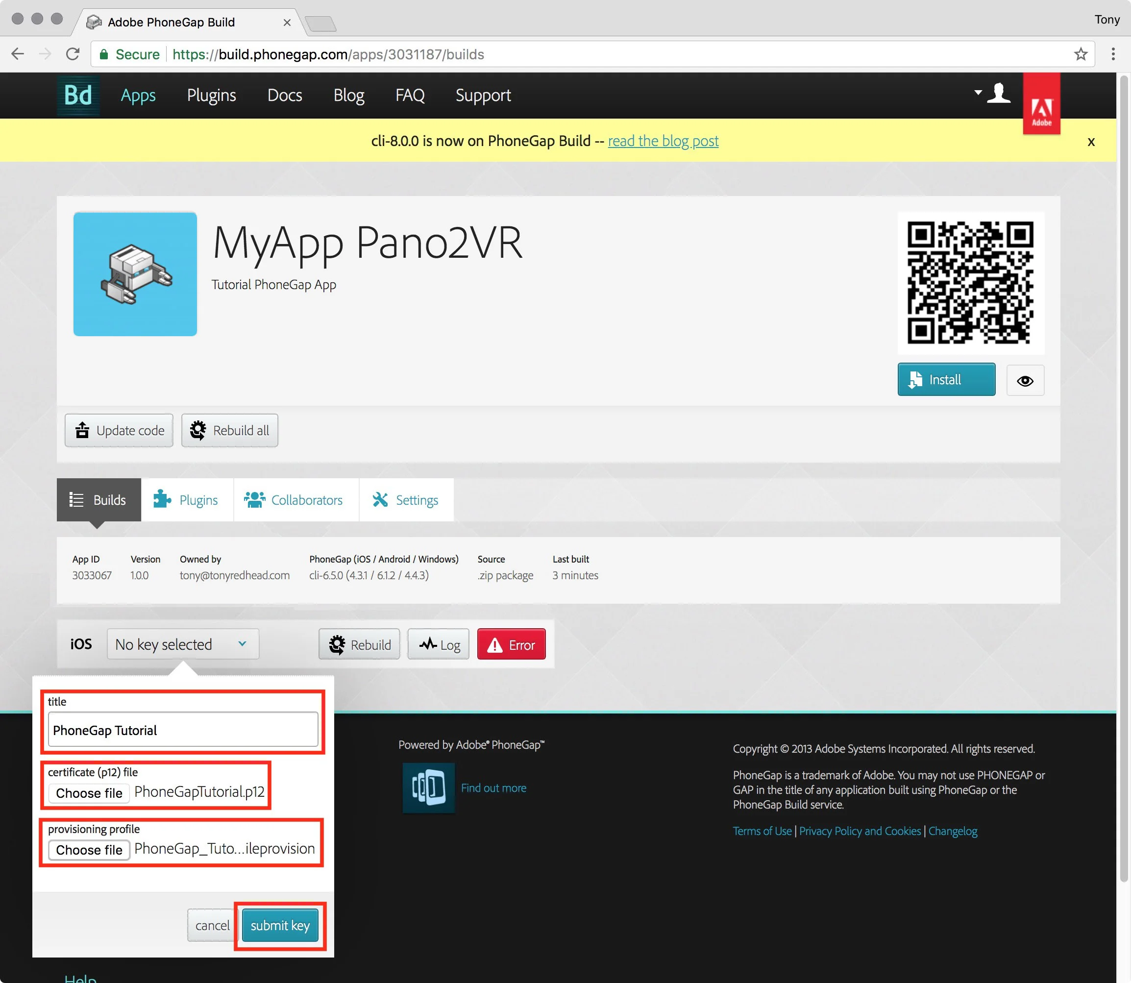Expand the No key selected dropdown
The height and width of the screenshot is (983, 1131).
coord(183,644)
